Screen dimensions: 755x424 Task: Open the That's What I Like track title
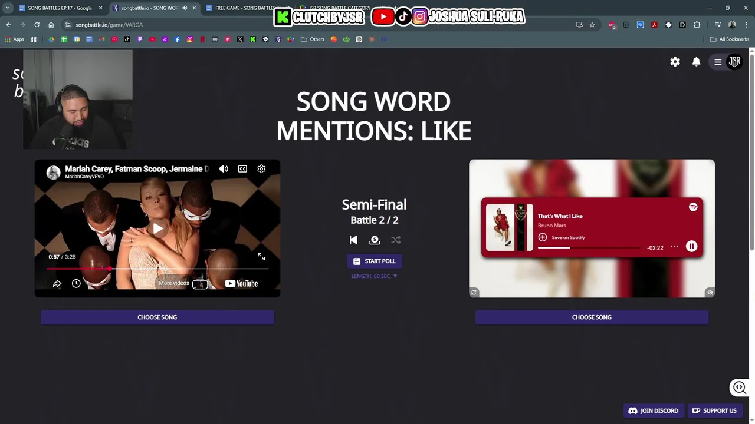click(560, 216)
